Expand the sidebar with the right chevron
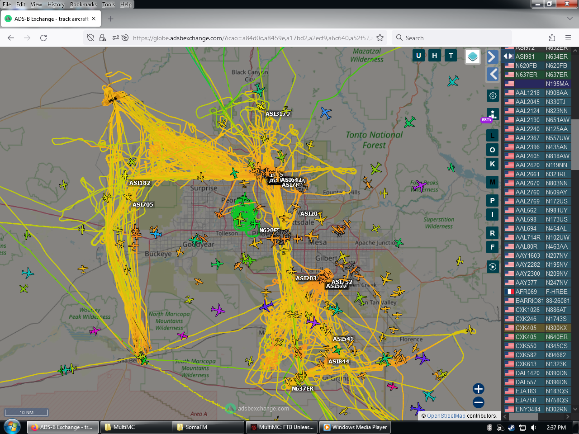The width and height of the screenshot is (579, 434). (x=492, y=57)
